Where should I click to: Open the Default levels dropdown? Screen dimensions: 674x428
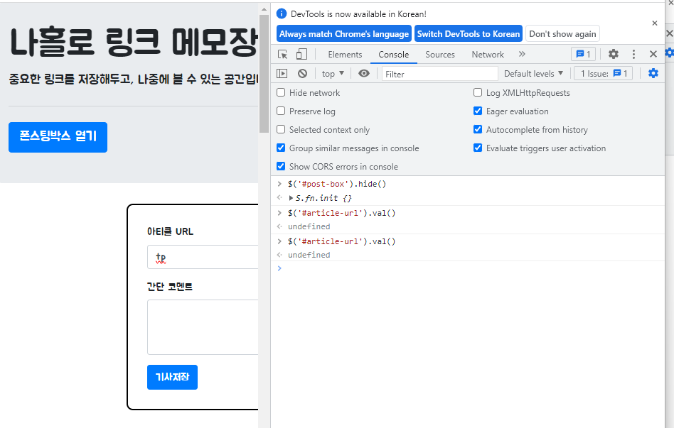[x=533, y=73]
